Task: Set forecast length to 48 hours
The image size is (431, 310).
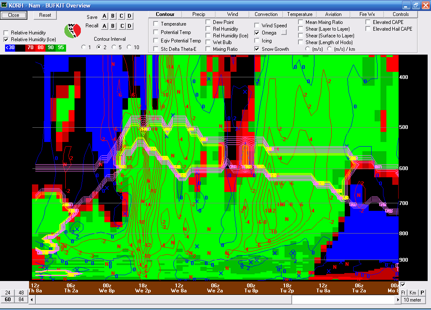Action: (21, 293)
